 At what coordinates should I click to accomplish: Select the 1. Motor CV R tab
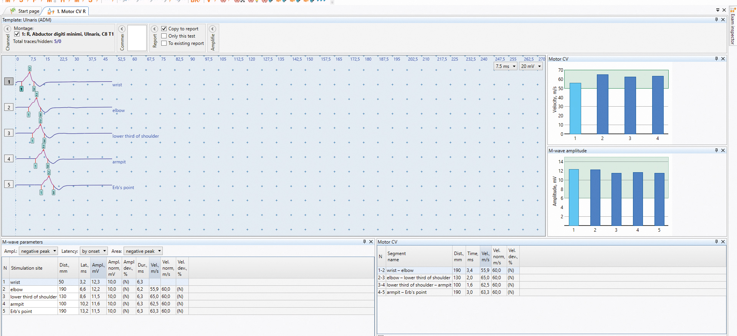(x=67, y=11)
